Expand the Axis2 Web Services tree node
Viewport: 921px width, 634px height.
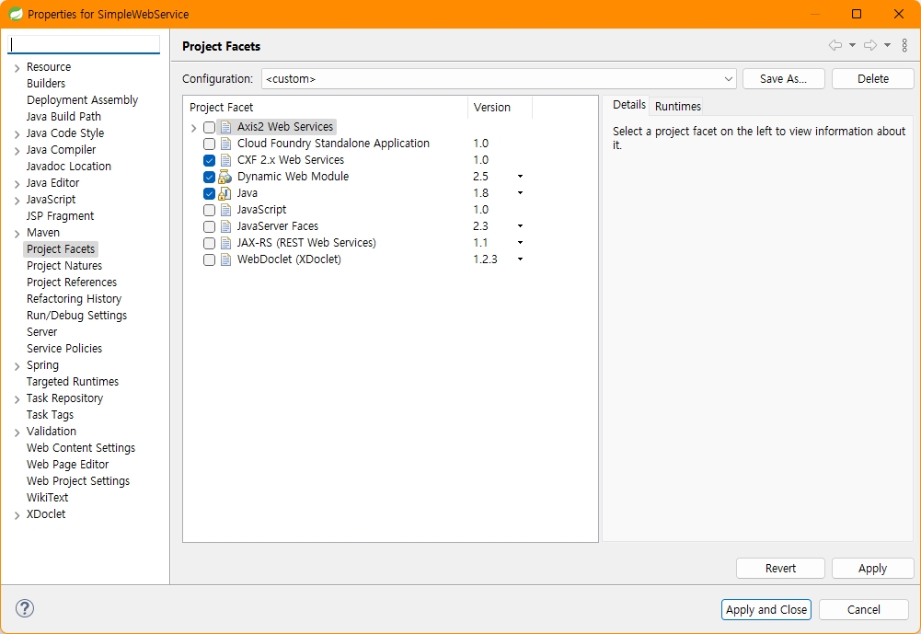(194, 128)
